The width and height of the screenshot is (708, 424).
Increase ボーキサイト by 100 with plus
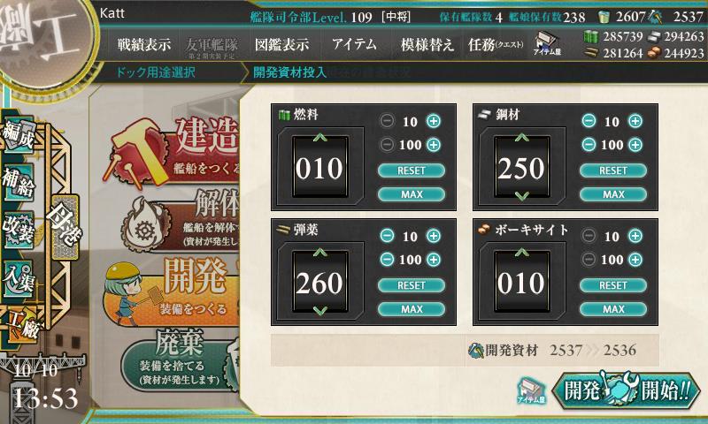(635, 259)
